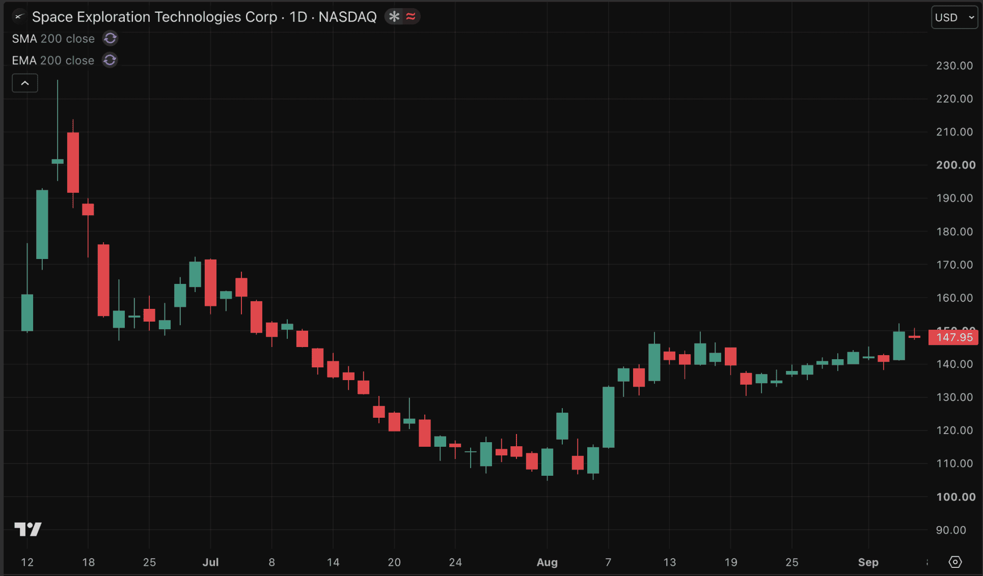Click the 12 date label on time axis
The height and width of the screenshot is (576, 983).
coord(27,562)
